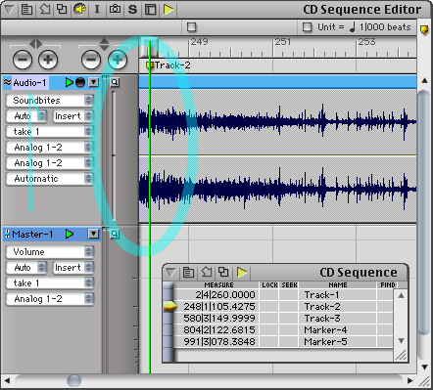
Task: Open Audio-1 take 1 dropdown
Action: (x=50, y=132)
